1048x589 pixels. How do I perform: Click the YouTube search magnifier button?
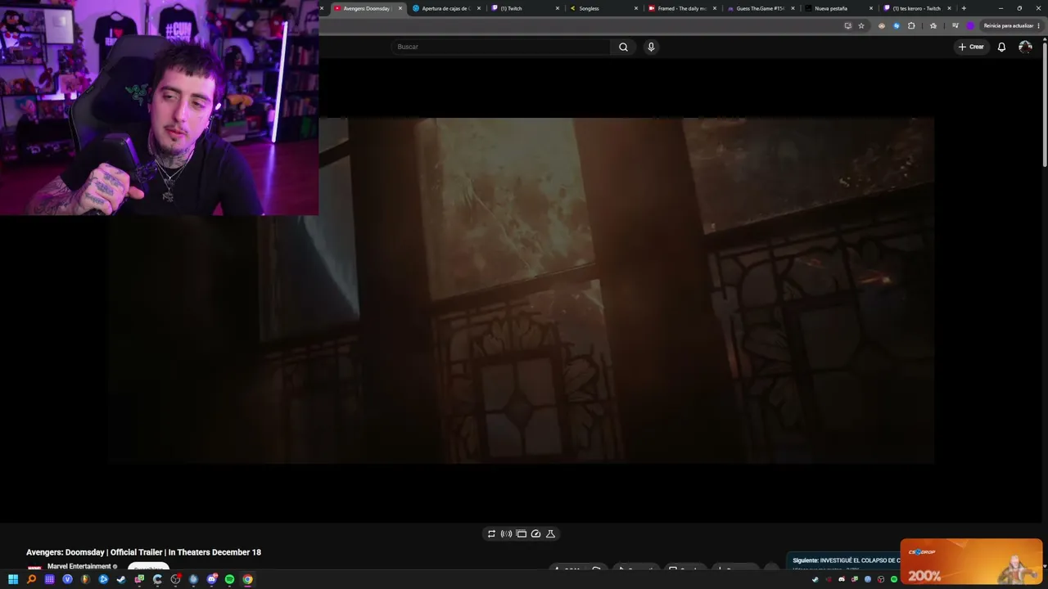[623, 47]
